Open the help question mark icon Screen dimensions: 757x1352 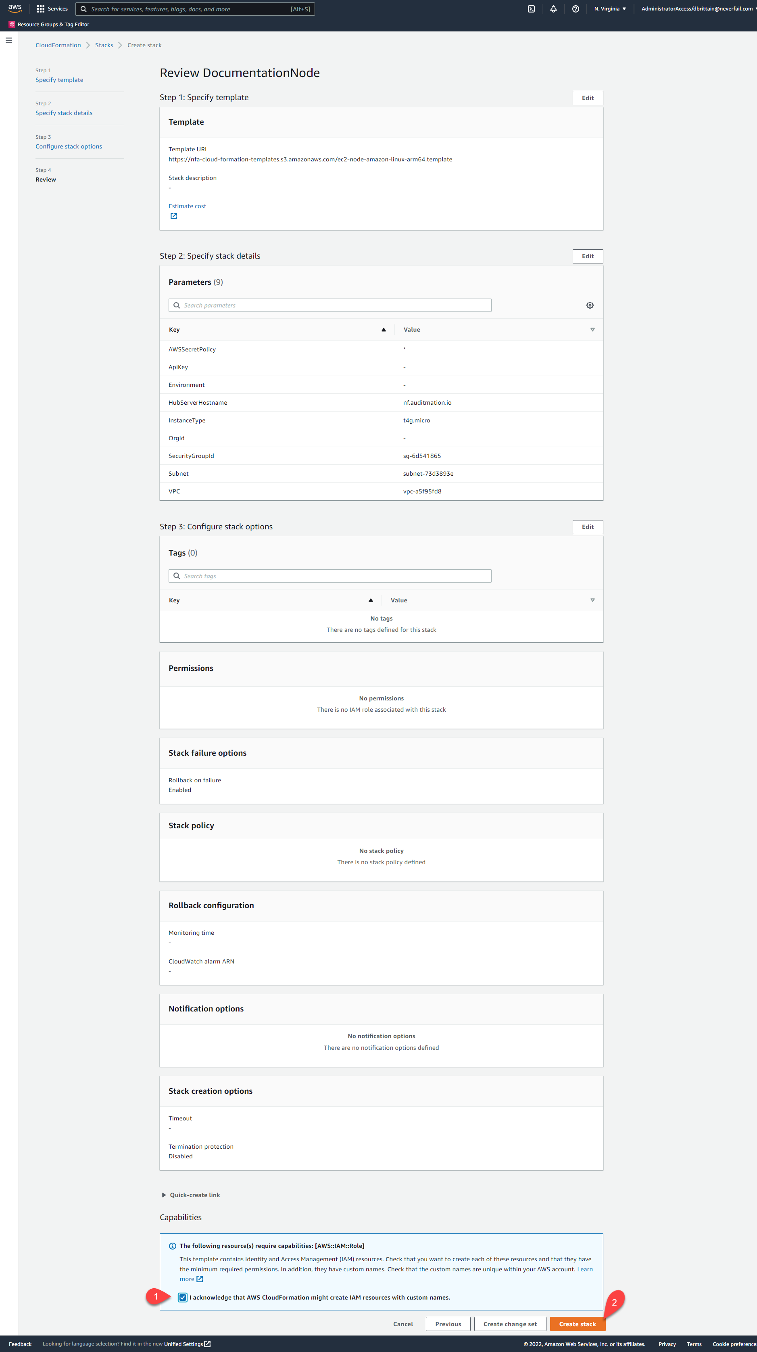576,9
